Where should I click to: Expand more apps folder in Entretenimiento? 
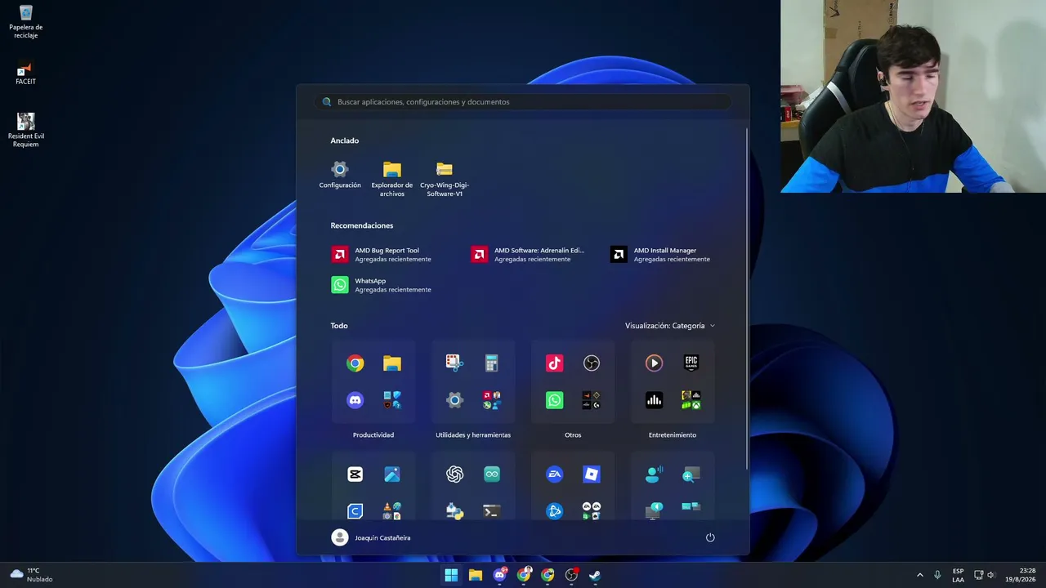pos(691,400)
